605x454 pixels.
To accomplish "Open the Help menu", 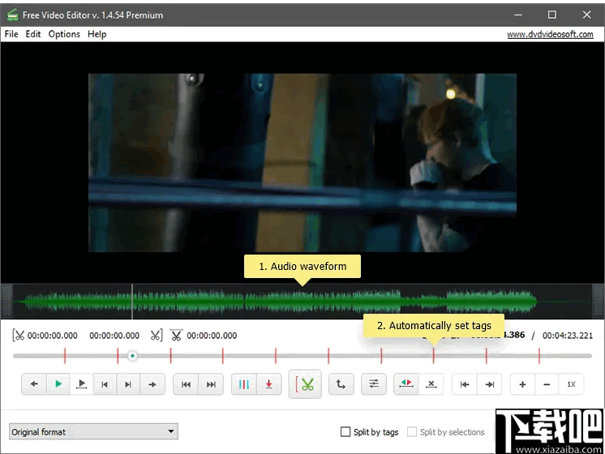I will 97,34.
